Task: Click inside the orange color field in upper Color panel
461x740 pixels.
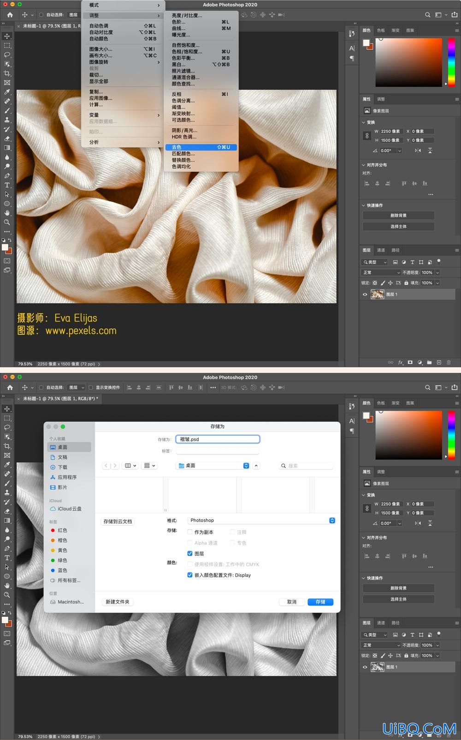Action: (x=408, y=62)
